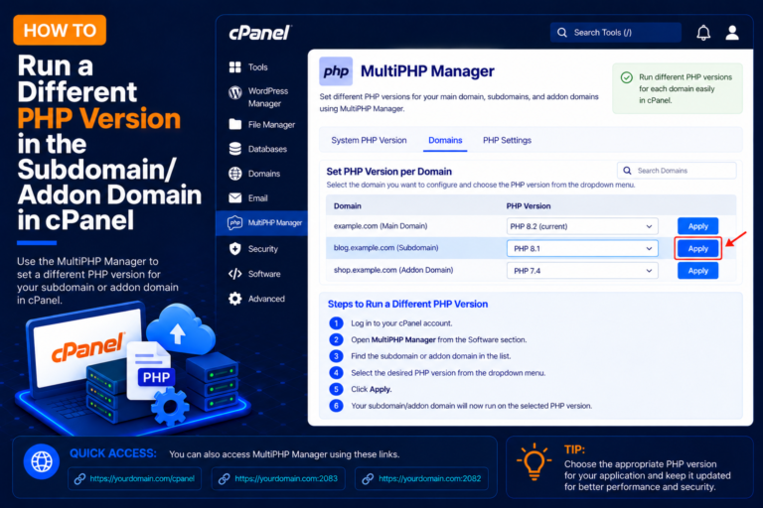Switch to the Domains tab
This screenshot has height=508, width=763.
[445, 140]
